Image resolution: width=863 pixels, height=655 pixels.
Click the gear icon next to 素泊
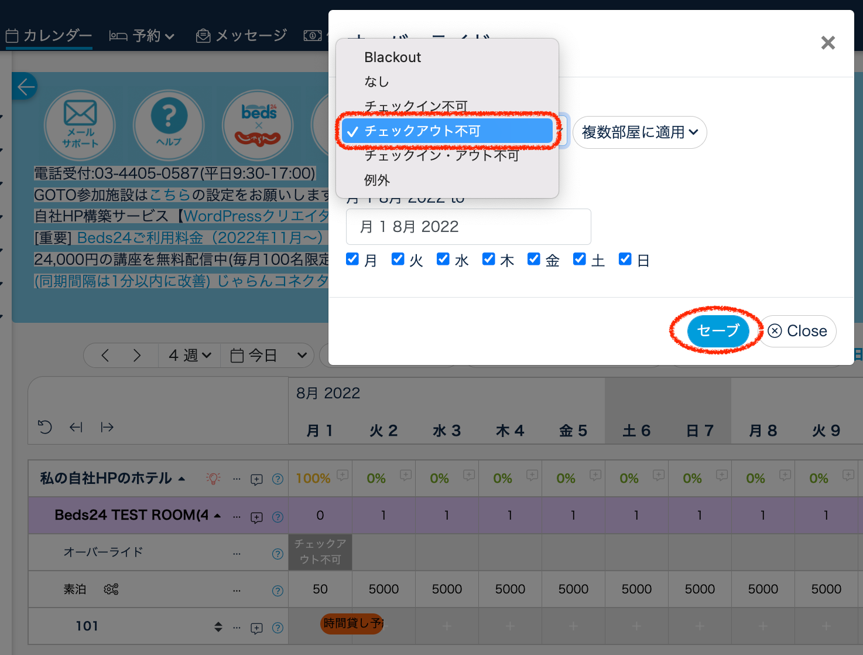[x=111, y=589]
